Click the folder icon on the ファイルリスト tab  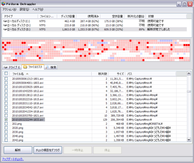(25, 67)
